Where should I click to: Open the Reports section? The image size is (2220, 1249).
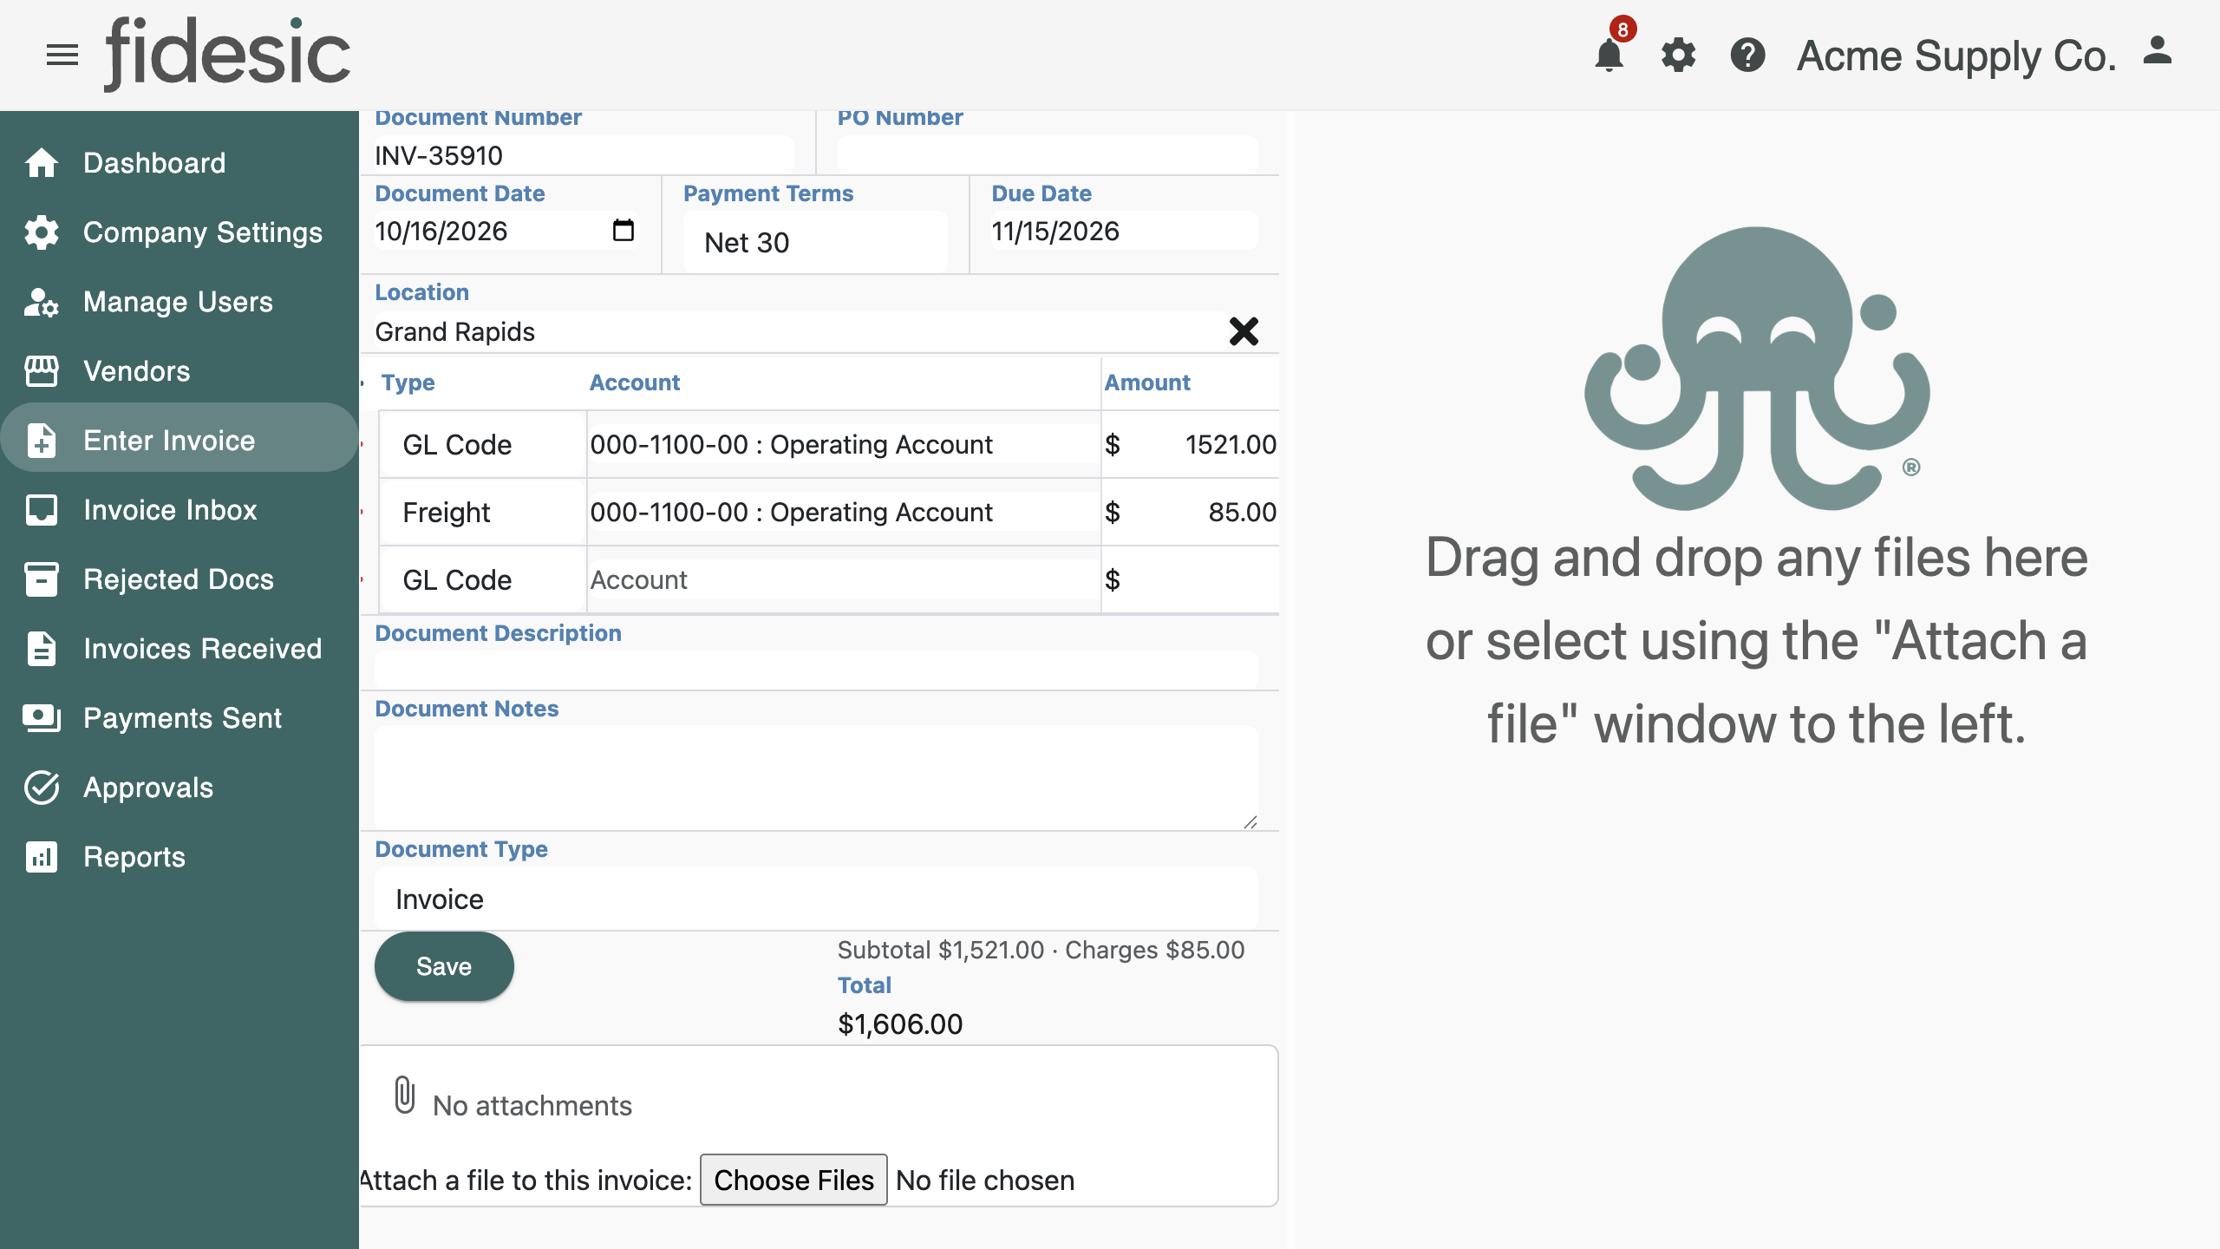pos(180,857)
